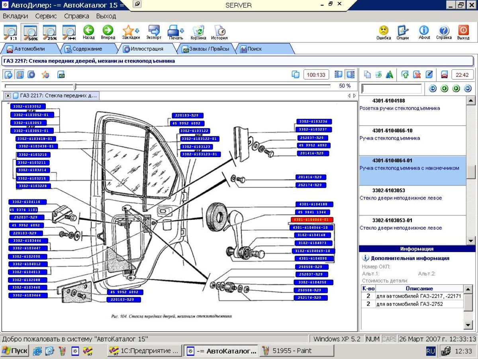Screen dimensions: 478x359
Task: Open Выход menu in menu bar
Action: point(106,16)
